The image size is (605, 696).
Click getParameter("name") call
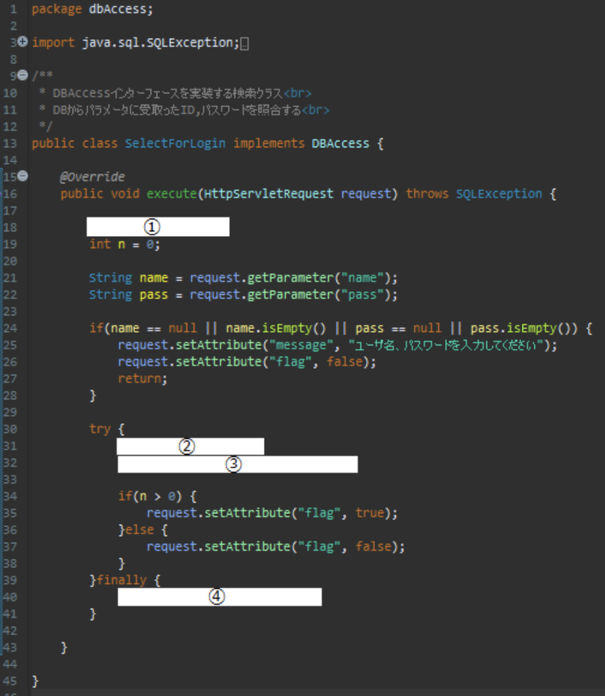coord(318,278)
